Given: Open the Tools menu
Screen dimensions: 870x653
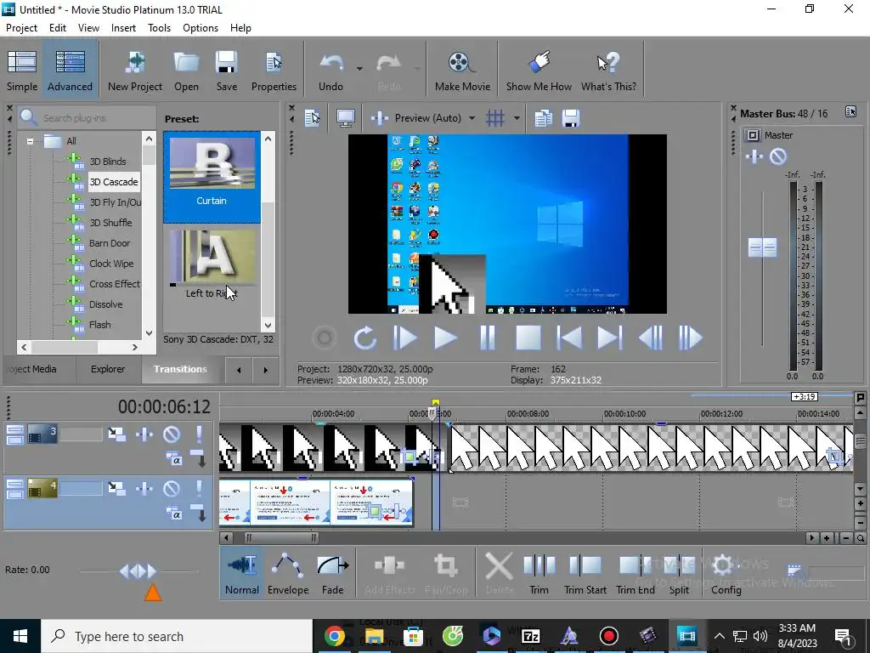Looking at the screenshot, I should coord(159,28).
